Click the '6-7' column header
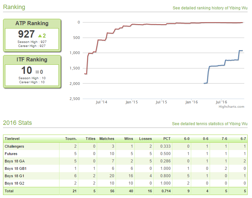The height and width of the screenshot is (198, 252). [243, 139]
